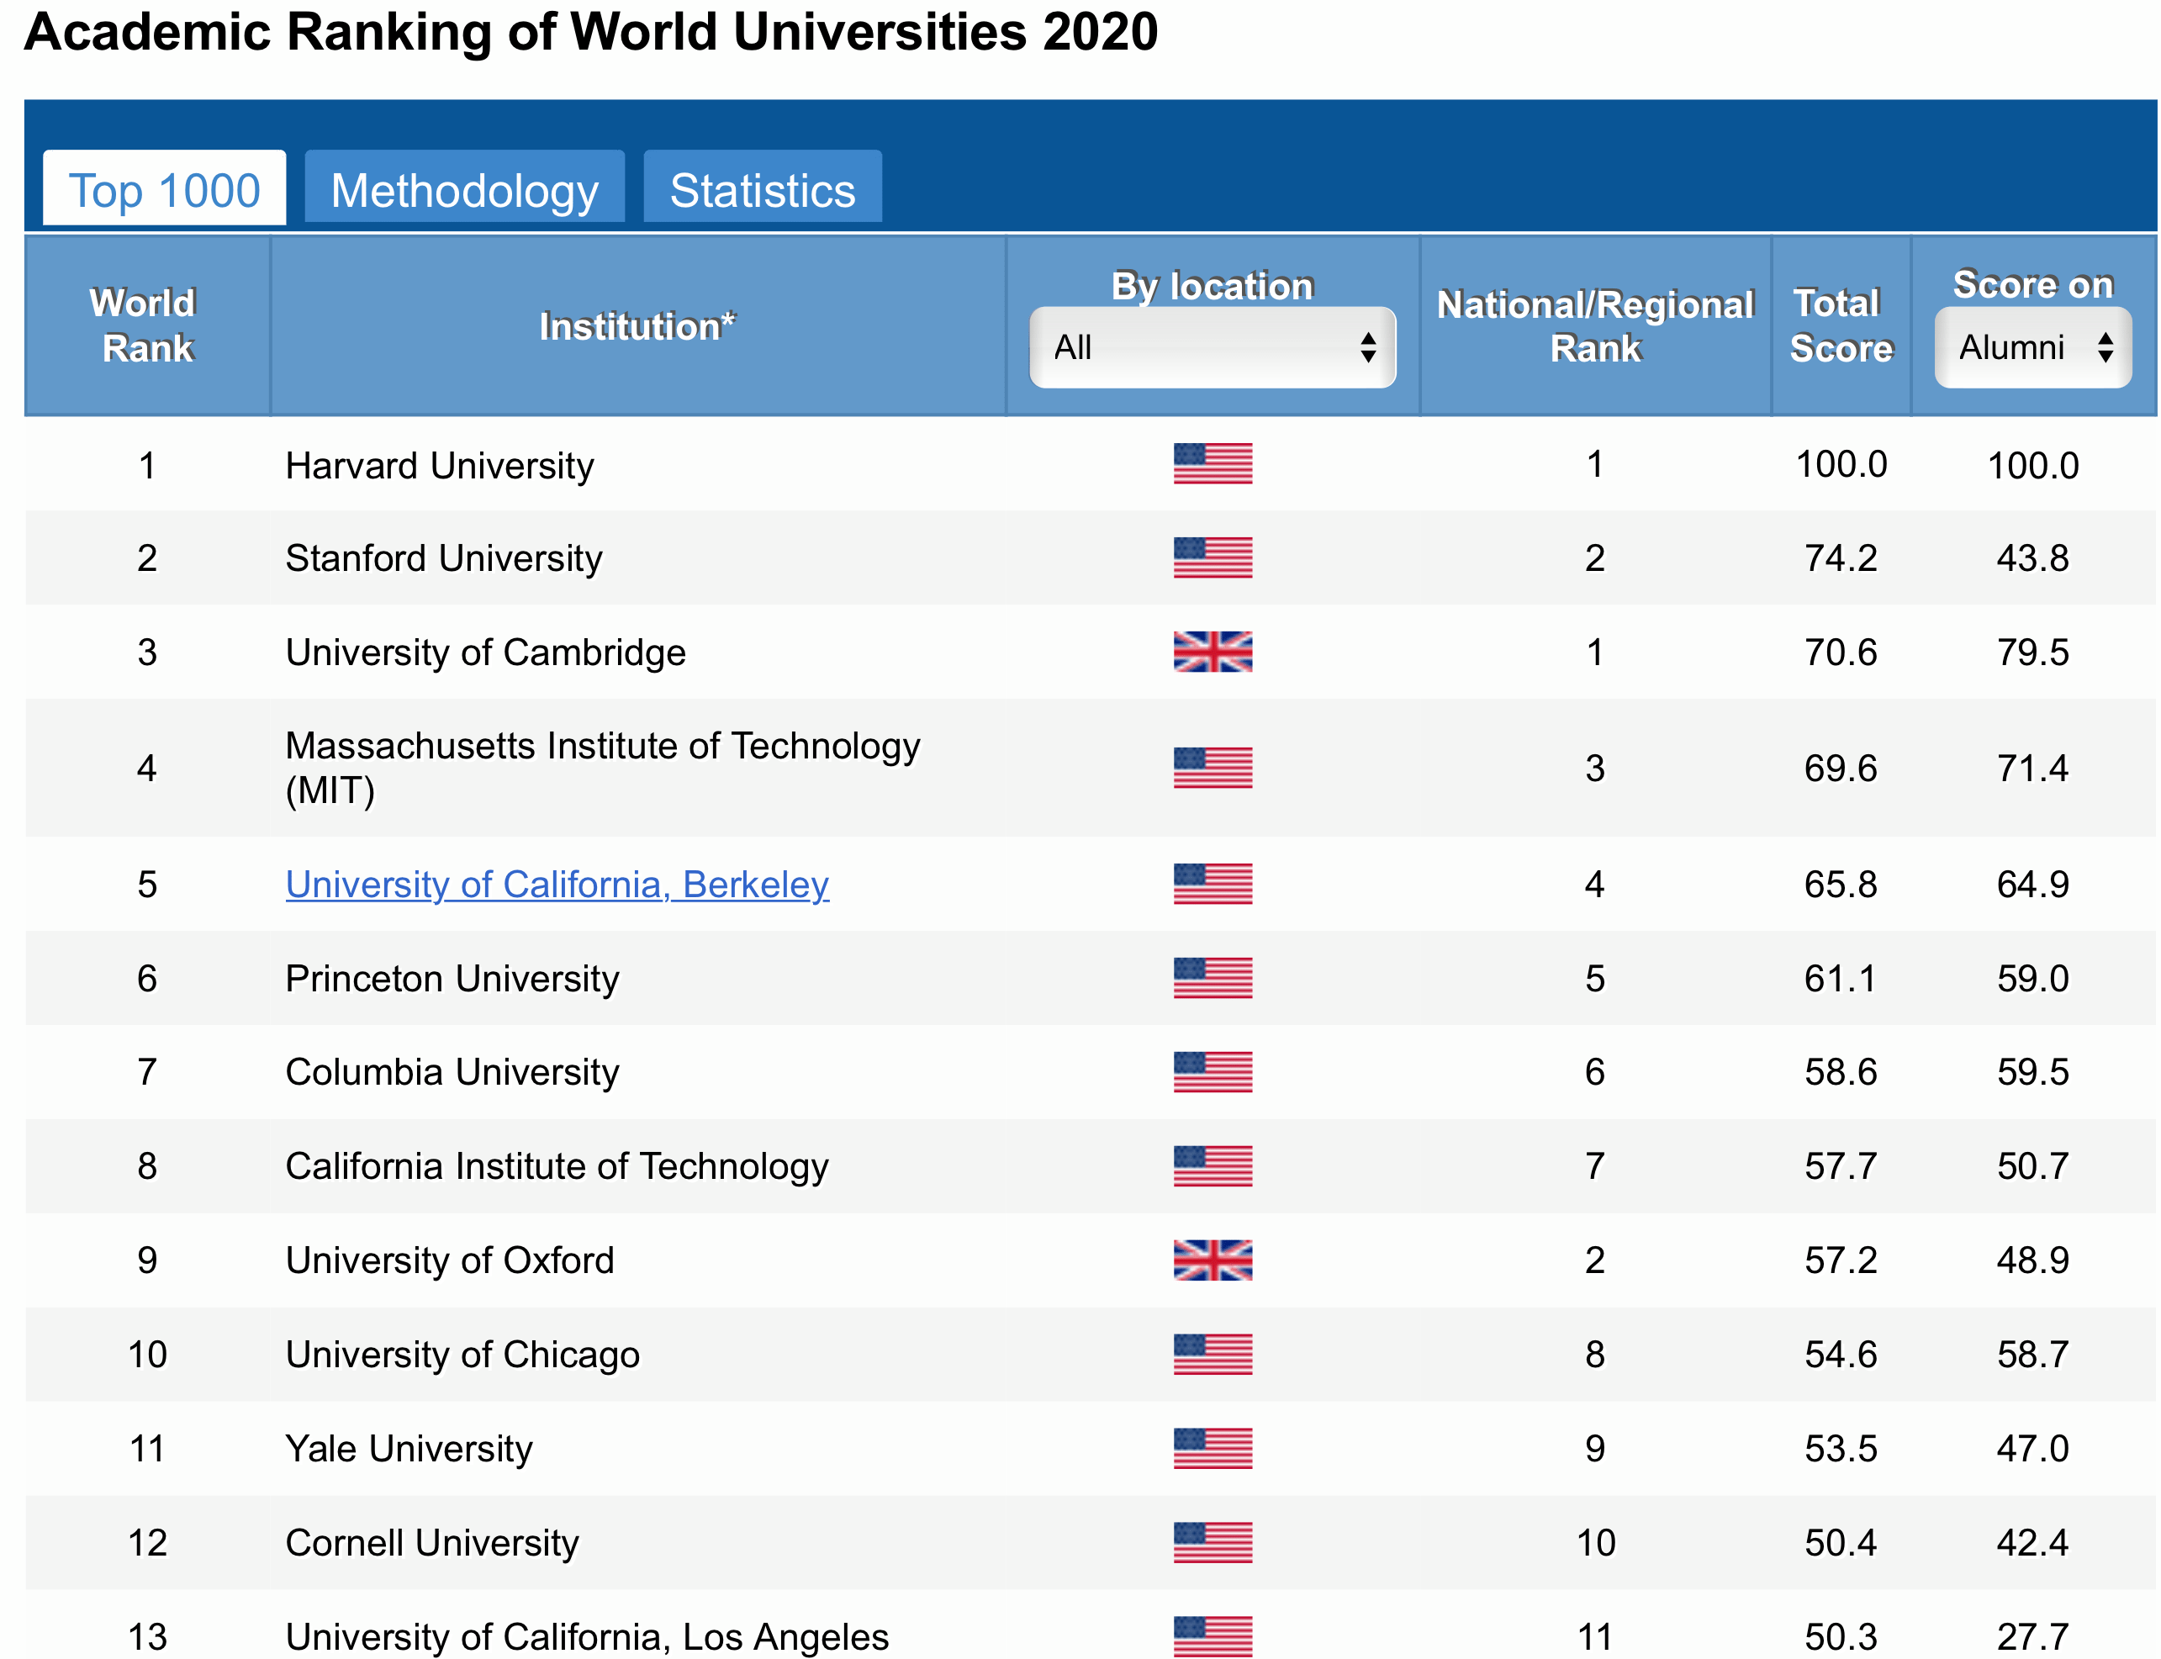The image size is (2161, 1659).
Task: Click Chicago's alumni score 58.7
Action: [x=2032, y=1355]
